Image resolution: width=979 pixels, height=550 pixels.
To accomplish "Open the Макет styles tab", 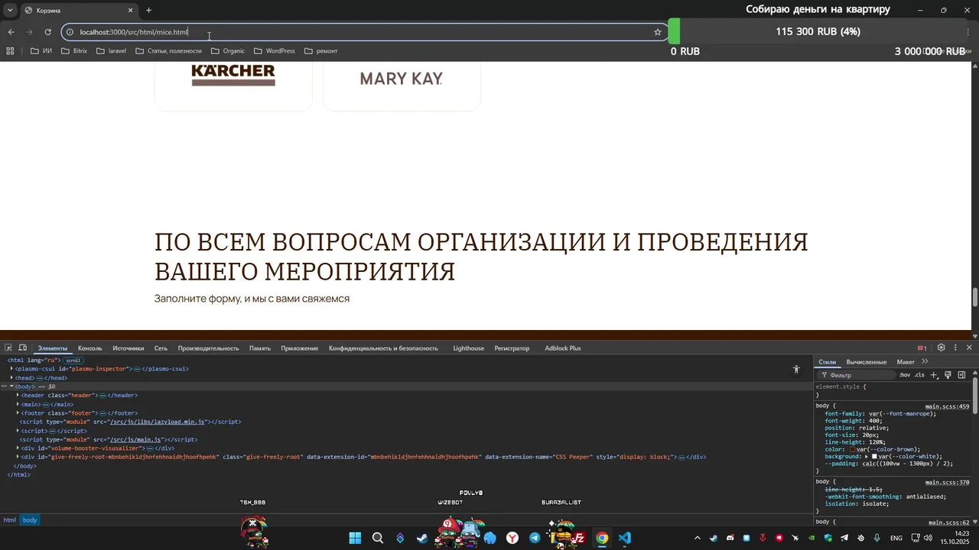I will (906, 362).
